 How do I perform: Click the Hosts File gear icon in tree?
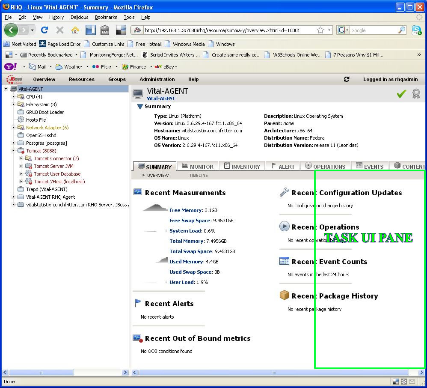pyautogui.click(x=21, y=119)
